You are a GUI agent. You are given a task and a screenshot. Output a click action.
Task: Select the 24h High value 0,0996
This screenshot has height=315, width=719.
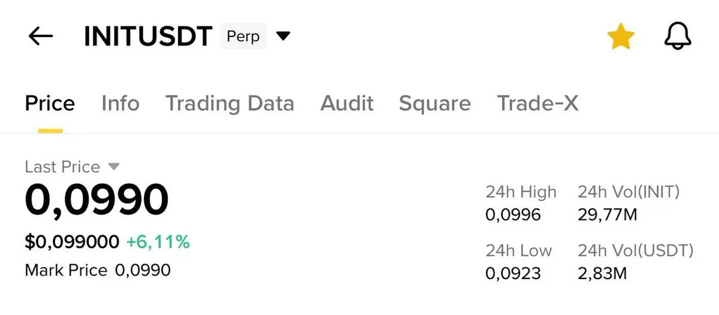(513, 214)
